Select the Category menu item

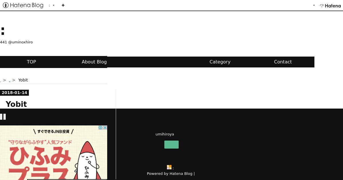[x=220, y=62]
